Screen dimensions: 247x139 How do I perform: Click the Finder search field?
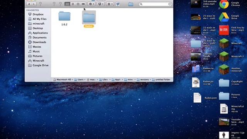(155, 4)
